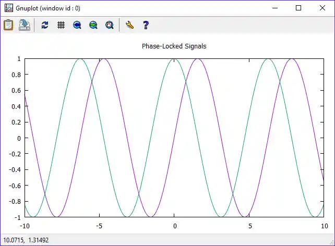Click the y-axis label 0.8
The image size is (335, 246).
[x=15, y=75]
